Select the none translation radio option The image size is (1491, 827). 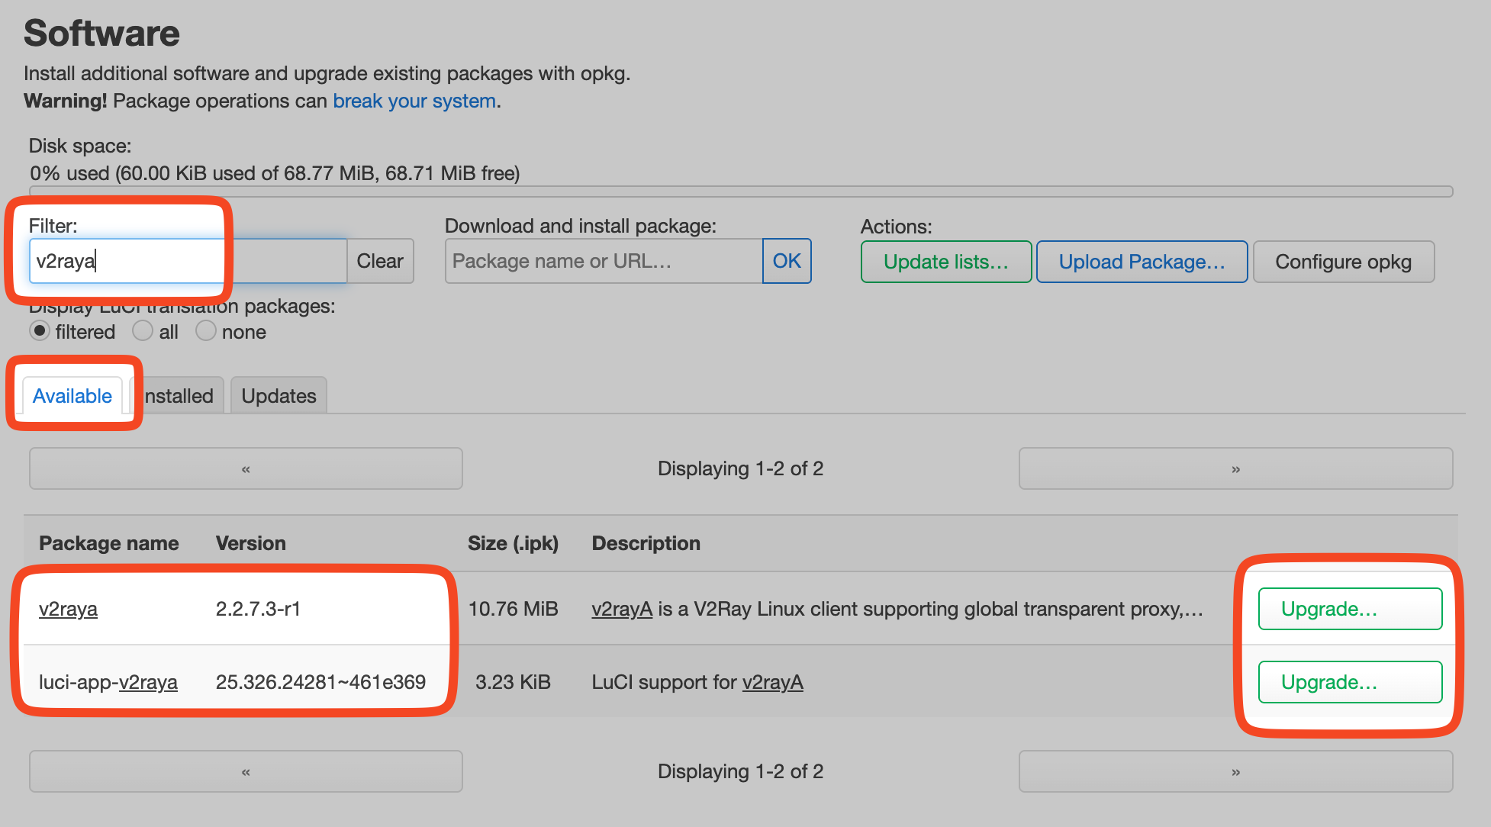click(x=206, y=331)
